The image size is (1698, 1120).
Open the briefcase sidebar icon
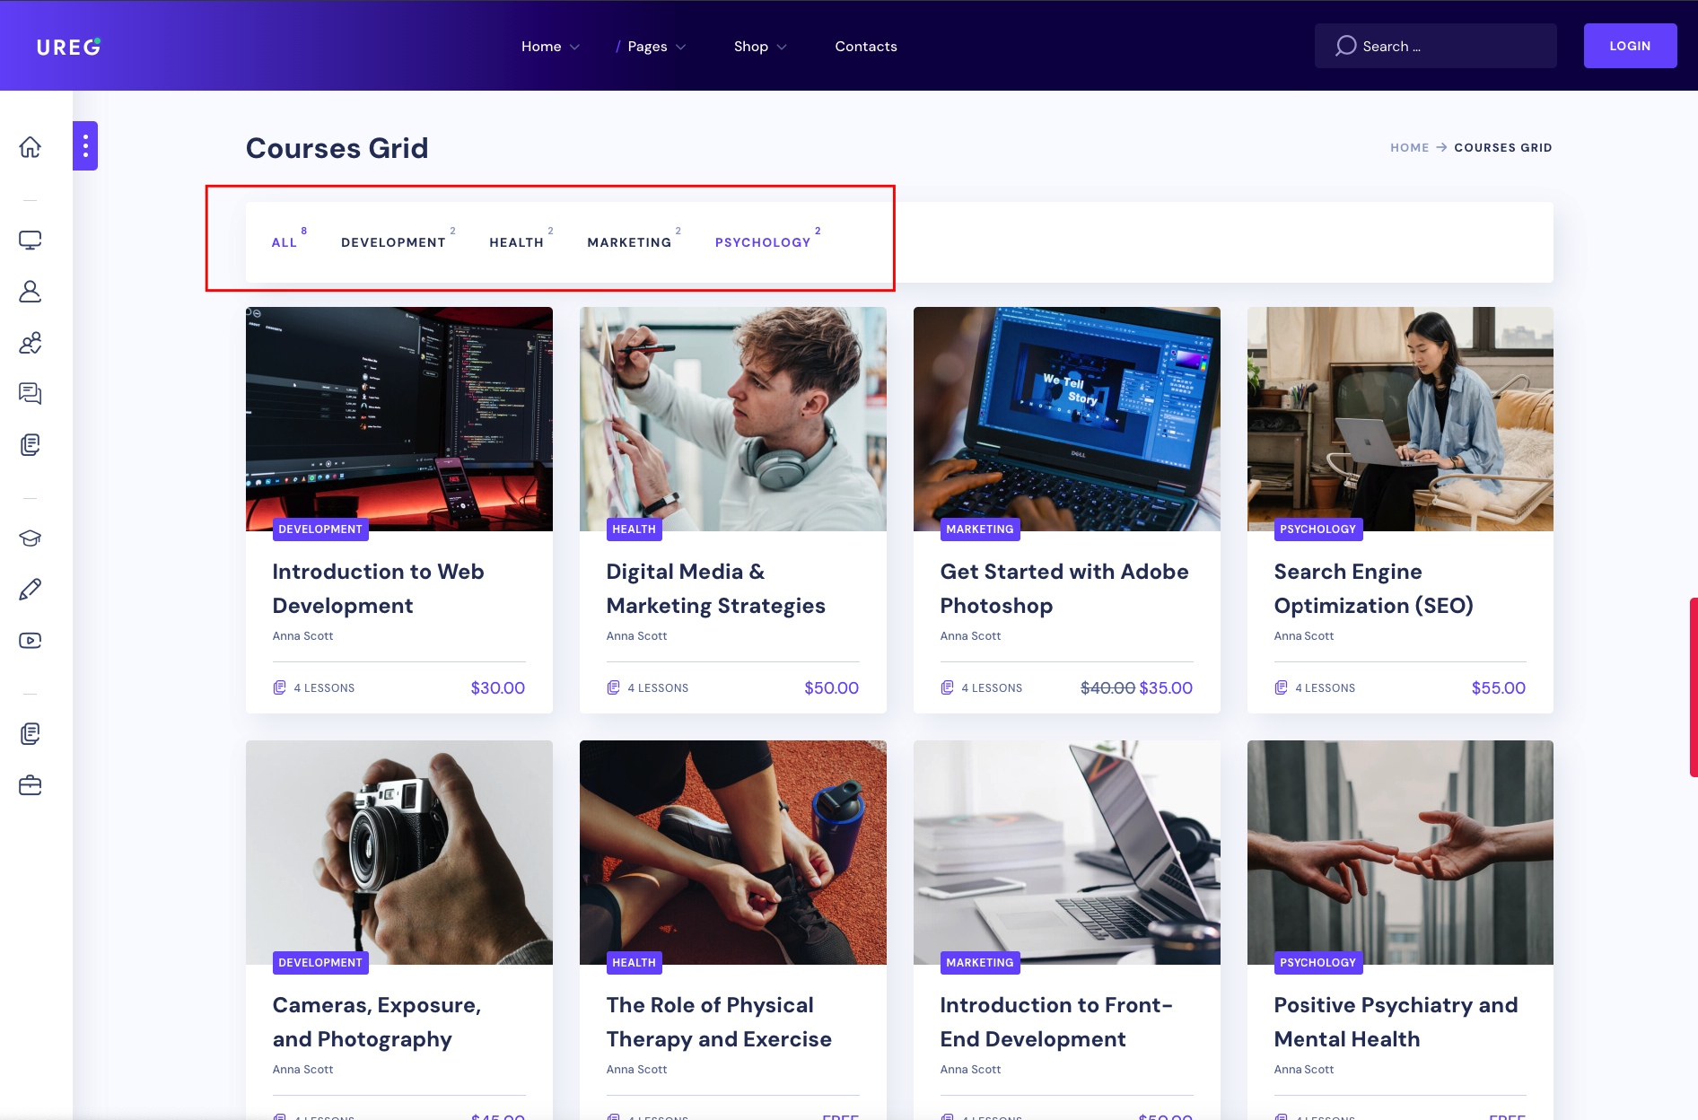click(31, 785)
